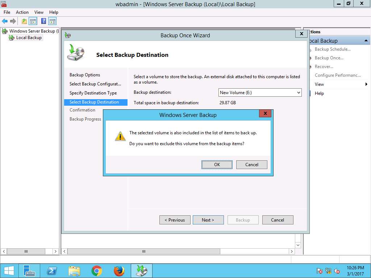371x278 pixels.
Task: Click the network status tray icon
Action: (x=328, y=271)
